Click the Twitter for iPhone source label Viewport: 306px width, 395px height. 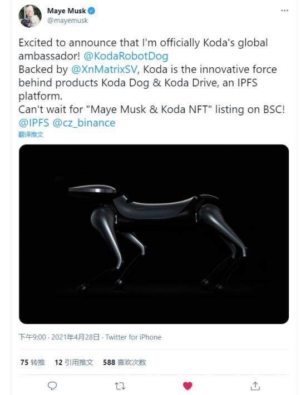pyautogui.click(x=133, y=337)
